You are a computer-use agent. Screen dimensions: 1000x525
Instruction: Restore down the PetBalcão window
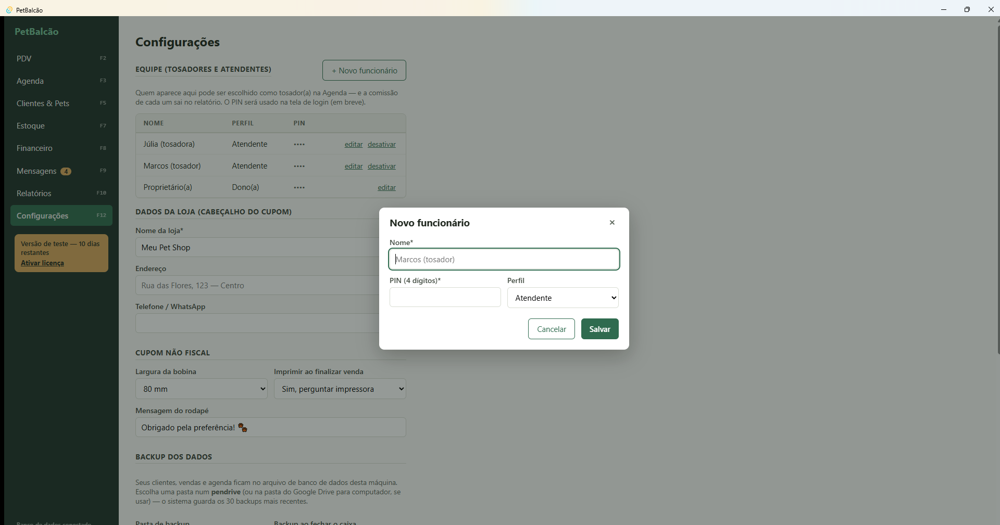pyautogui.click(x=967, y=9)
